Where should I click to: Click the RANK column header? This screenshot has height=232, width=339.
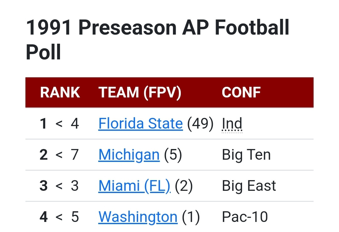60,92
